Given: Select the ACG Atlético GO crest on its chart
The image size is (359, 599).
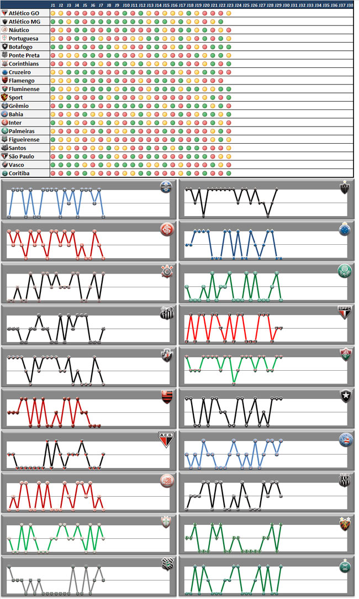Looking at the screenshot, I should [x=166, y=439].
